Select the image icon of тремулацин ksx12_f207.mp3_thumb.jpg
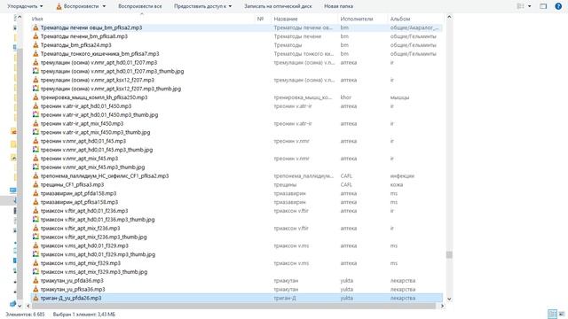The height and width of the screenshot is (319, 568). click(x=35, y=89)
